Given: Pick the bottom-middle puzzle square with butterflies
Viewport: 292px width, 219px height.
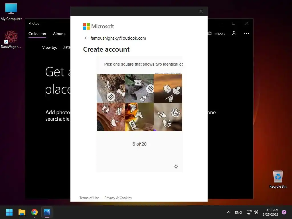Looking at the screenshot, I should [139, 117].
